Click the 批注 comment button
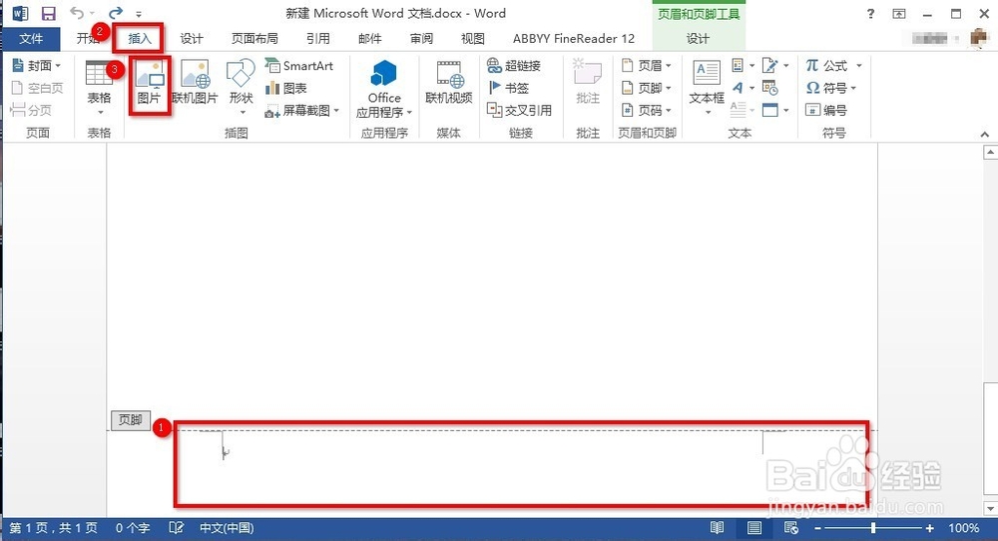Screen dimensions: 998x541 click(588, 83)
